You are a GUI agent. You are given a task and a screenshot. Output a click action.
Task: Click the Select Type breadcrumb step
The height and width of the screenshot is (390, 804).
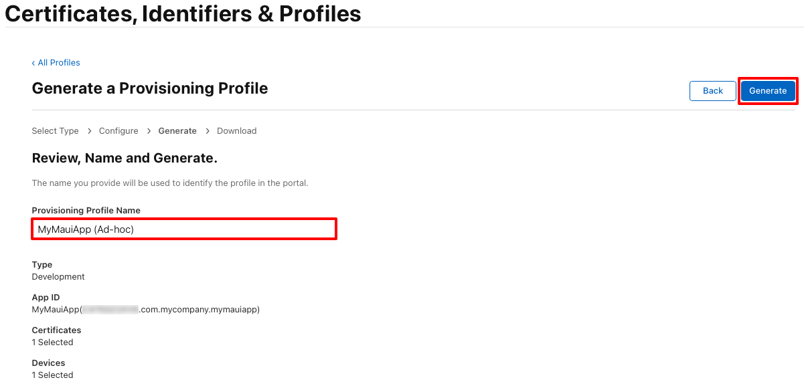[55, 130]
